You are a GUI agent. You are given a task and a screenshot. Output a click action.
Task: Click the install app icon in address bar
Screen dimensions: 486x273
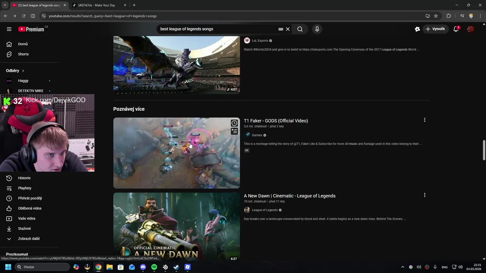click(x=428, y=16)
